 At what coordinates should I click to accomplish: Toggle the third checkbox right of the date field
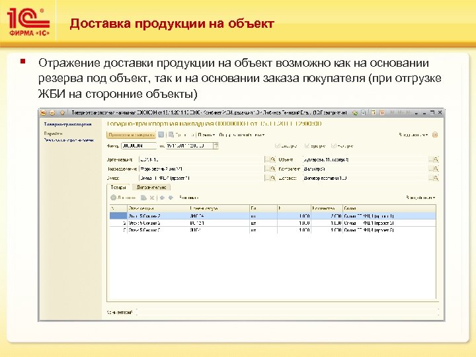pos(334,146)
